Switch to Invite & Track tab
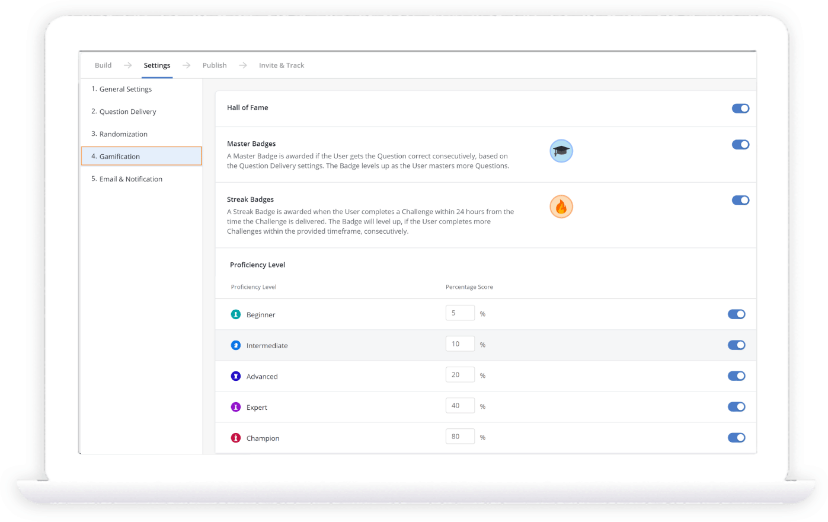Viewport: 828px width, 522px height. pos(281,65)
